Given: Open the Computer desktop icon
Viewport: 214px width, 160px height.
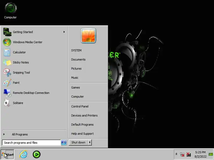Looking at the screenshot, I should point(10,11).
